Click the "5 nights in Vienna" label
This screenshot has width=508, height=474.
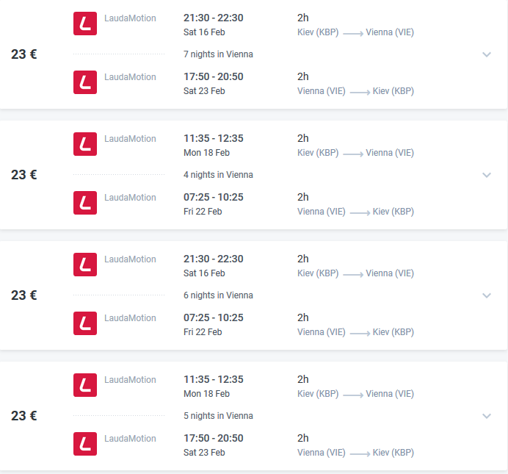coord(218,416)
